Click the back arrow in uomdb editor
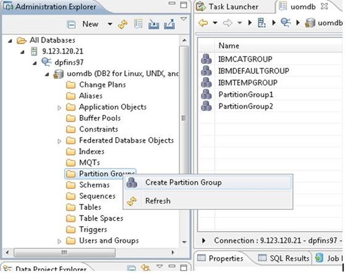 pos(202,23)
